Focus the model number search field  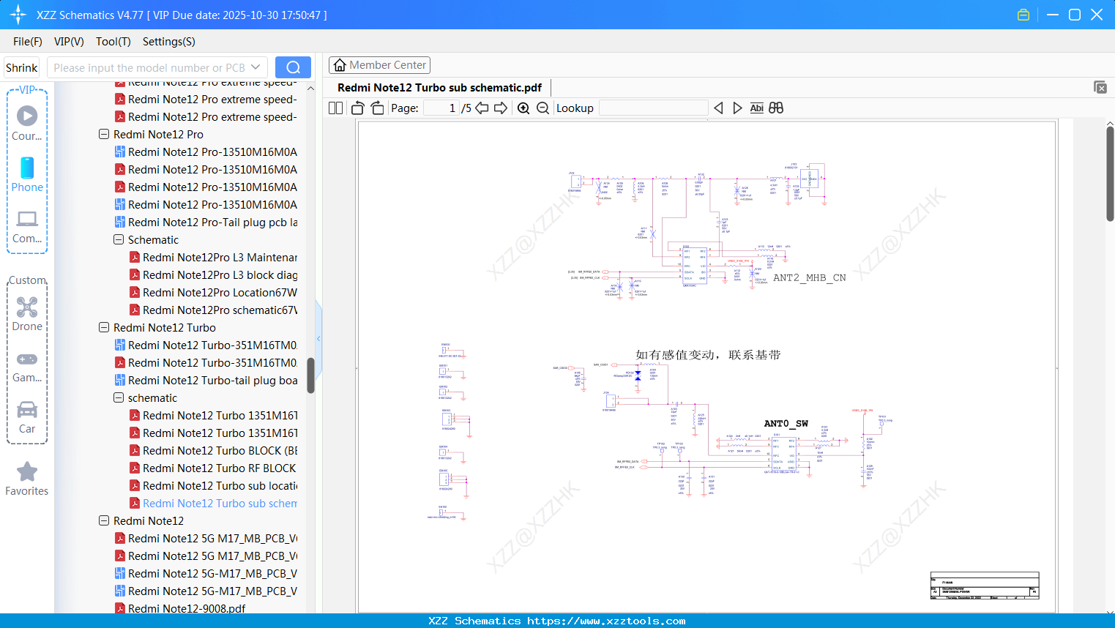tap(149, 67)
